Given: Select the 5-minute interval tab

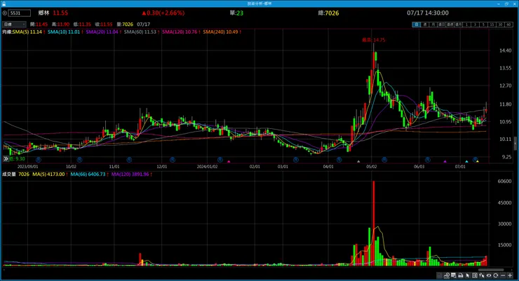Looking at the screenshot, I should click(x=483, y=25).
